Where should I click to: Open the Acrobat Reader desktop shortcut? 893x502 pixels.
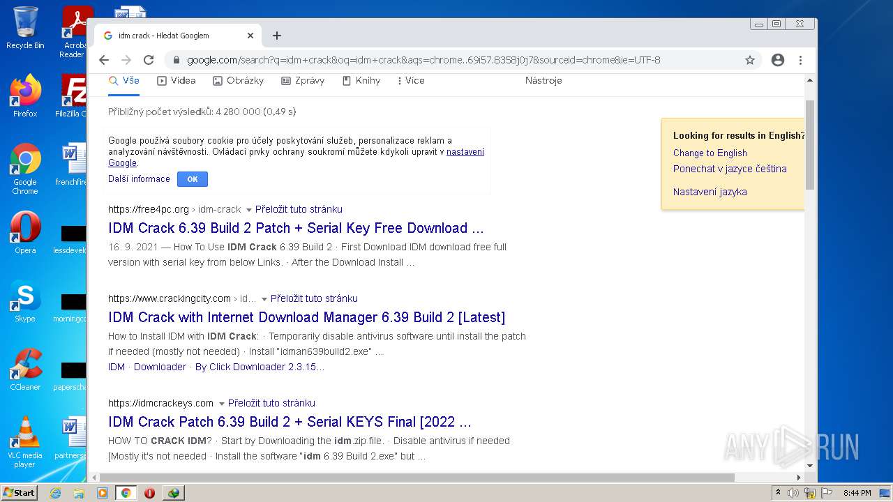pyautogui.click(x=75, y=32)
